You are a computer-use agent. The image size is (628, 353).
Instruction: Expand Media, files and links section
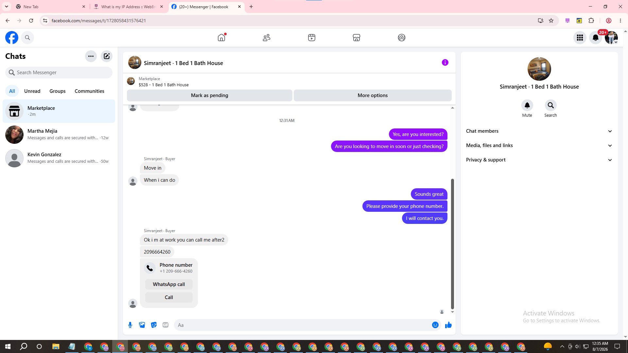(539, 145)
